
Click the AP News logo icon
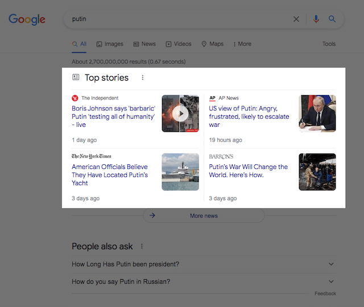[x=212, y=98]
